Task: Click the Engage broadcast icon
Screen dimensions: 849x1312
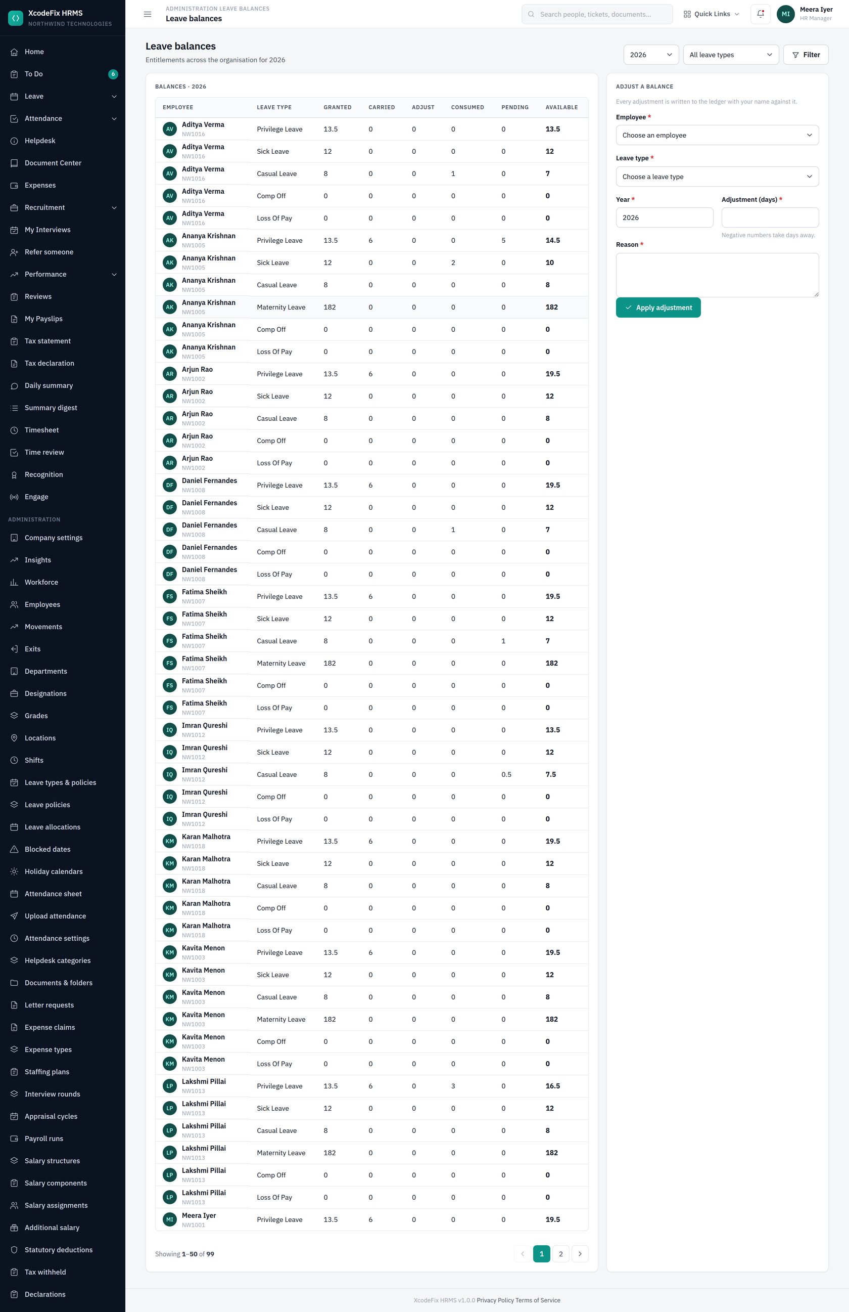Action: click(14, 497)
